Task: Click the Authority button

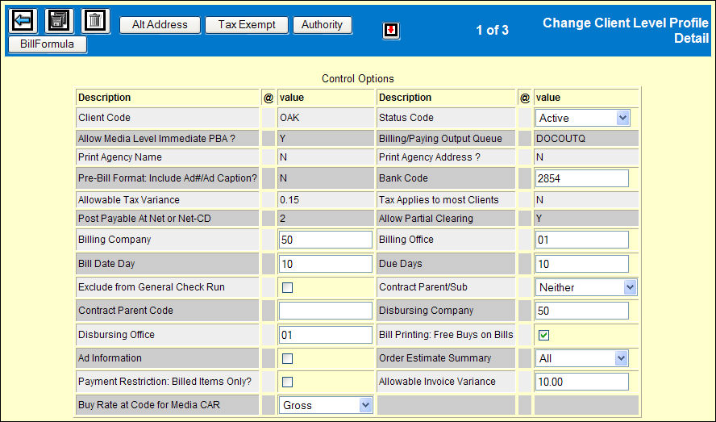Action: (x=322, y=25)
